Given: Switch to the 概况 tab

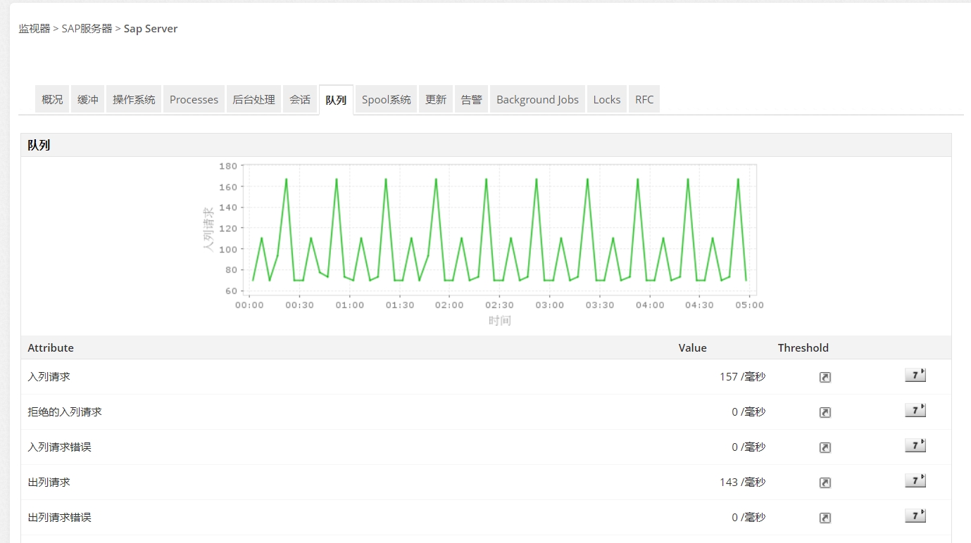Looking at the screenshot, I should click(52, 100).
